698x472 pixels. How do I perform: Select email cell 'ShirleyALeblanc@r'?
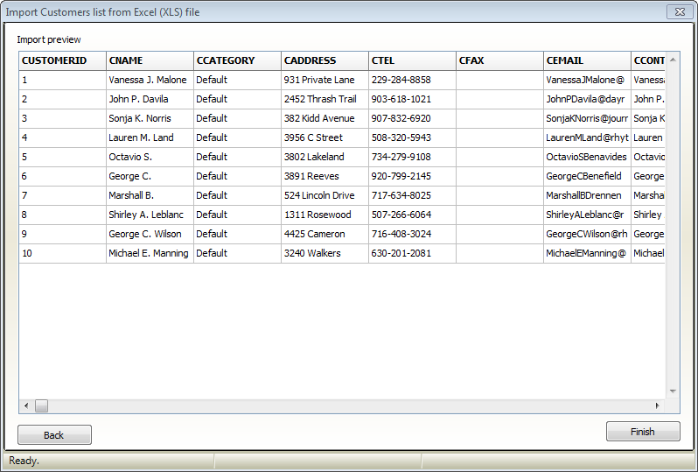click(x=587, y=215)
